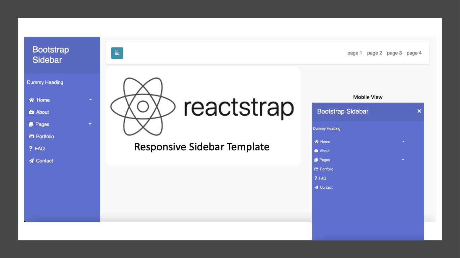Click the image icon beside Portfolio in desktop sidebar
The image size is (460, 258).
pos(31,136)
